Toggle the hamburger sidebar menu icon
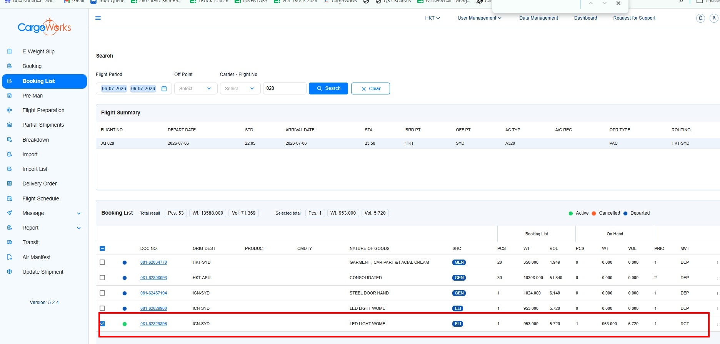Screen dimensions: 720x344 click(98, 18)
